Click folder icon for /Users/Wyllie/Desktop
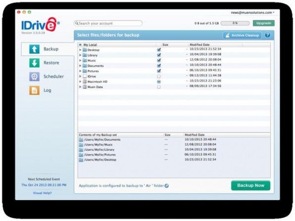Image resolution: width=295 pixels, height=221 pixels. coord(81,160)
